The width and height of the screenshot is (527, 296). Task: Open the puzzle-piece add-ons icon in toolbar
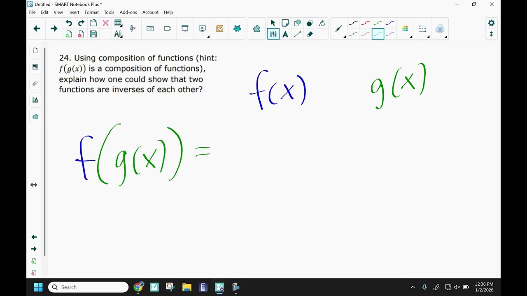pos(257,28)
